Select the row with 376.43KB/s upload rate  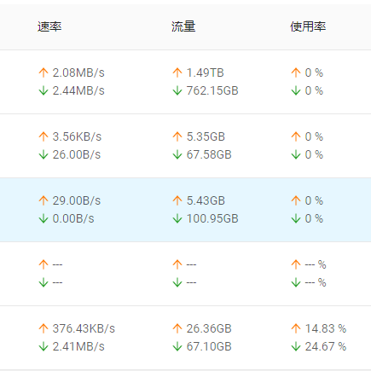click(x=185, y=338)
